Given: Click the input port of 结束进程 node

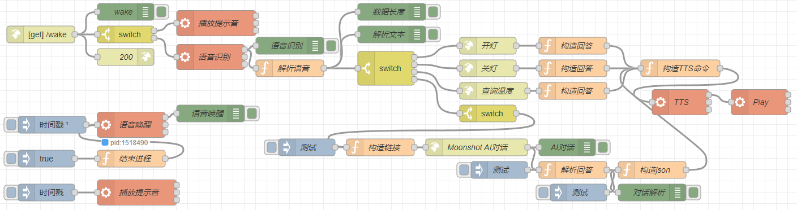Looking at the screenshot, I should coord(97,159).
